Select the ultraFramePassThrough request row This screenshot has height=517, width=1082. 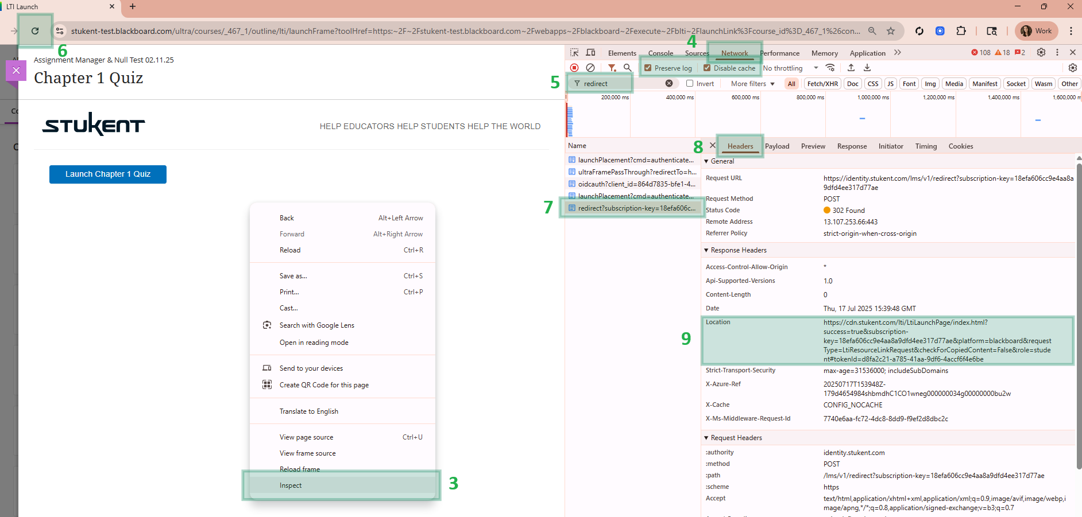click(x=632, y=172)
